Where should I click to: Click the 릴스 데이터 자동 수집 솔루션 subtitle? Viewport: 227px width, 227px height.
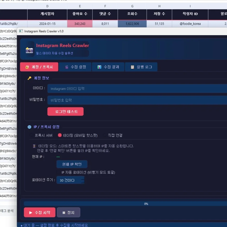point(54,53)
